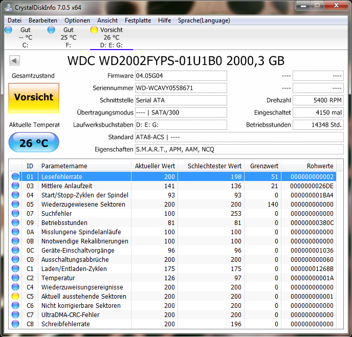This screenshot has width=352, height=337.
Task: Click the 26 °C temperature button
Action: [34, 142]
